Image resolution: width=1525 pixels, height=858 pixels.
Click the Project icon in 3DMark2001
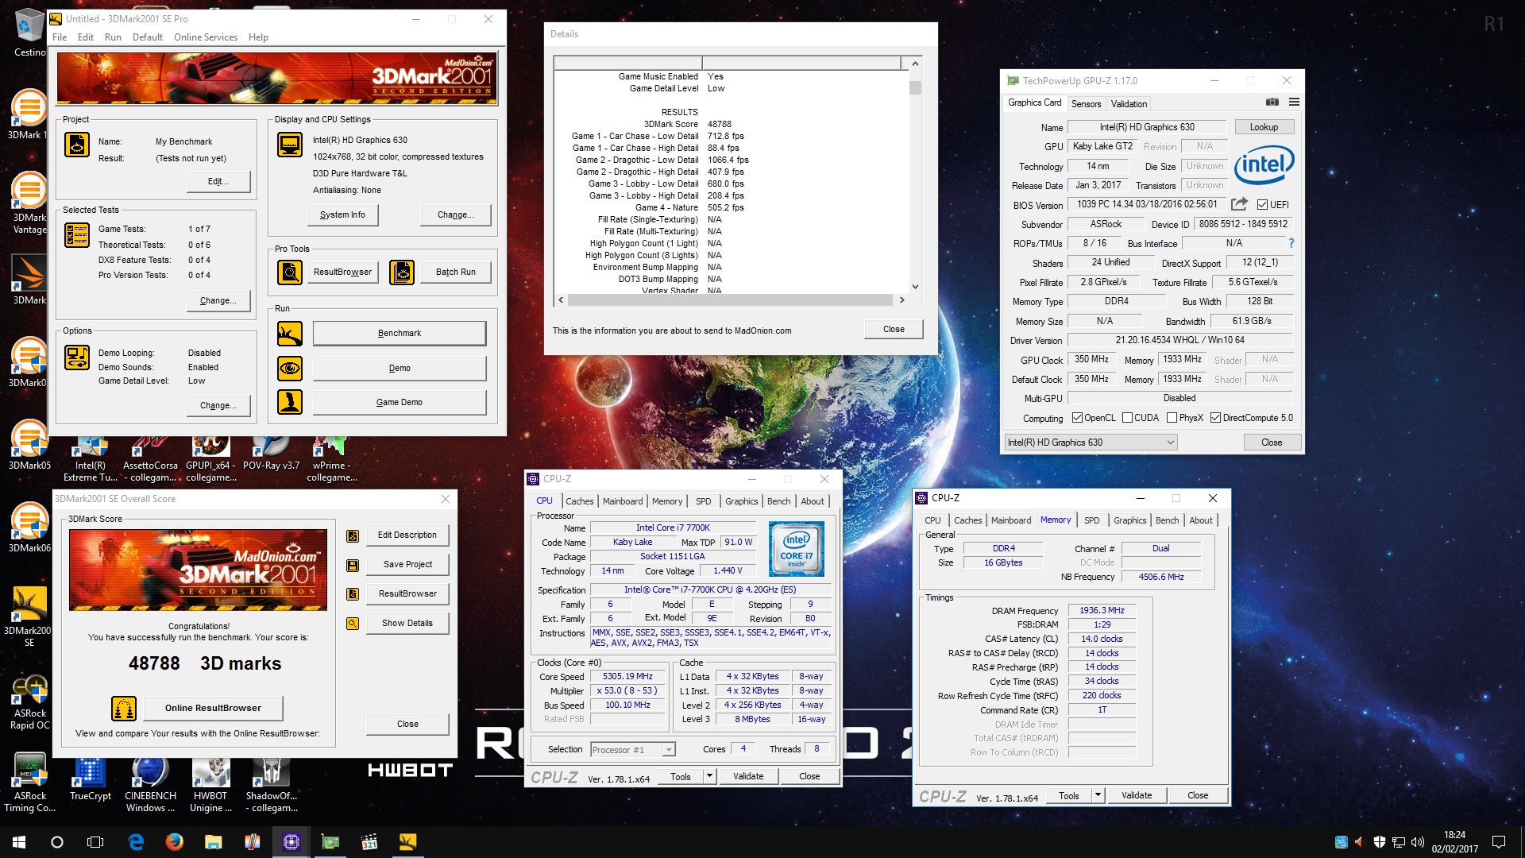click(x=77, y=145)
